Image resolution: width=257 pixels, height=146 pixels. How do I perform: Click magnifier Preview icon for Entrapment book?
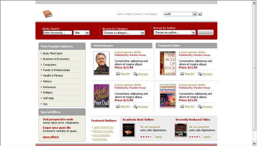(x=200, y=106)
